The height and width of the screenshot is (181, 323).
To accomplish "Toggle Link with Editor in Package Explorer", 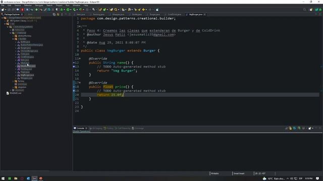I will (58, 15).
